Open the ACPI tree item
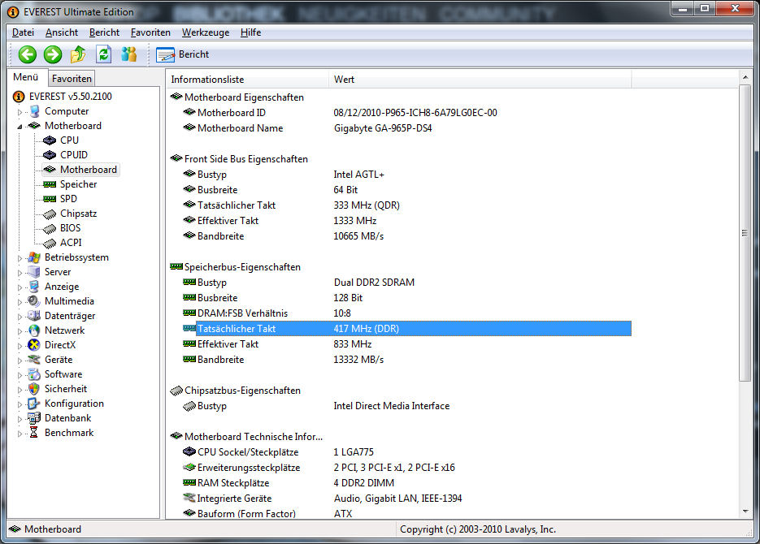 71,243
